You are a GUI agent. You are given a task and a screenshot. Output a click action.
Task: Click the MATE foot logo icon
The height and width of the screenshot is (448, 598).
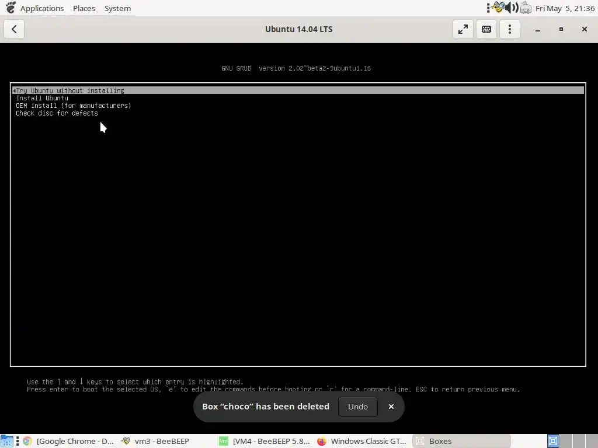[11, 8]
